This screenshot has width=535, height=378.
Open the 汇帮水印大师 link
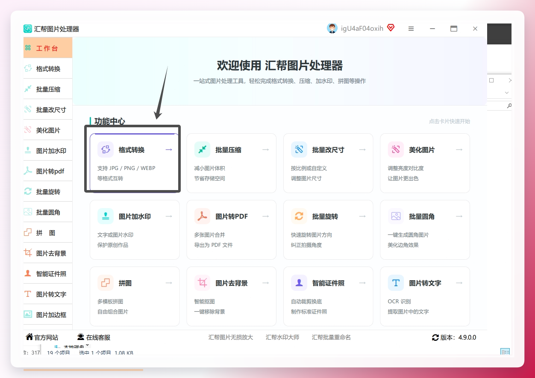282,337
